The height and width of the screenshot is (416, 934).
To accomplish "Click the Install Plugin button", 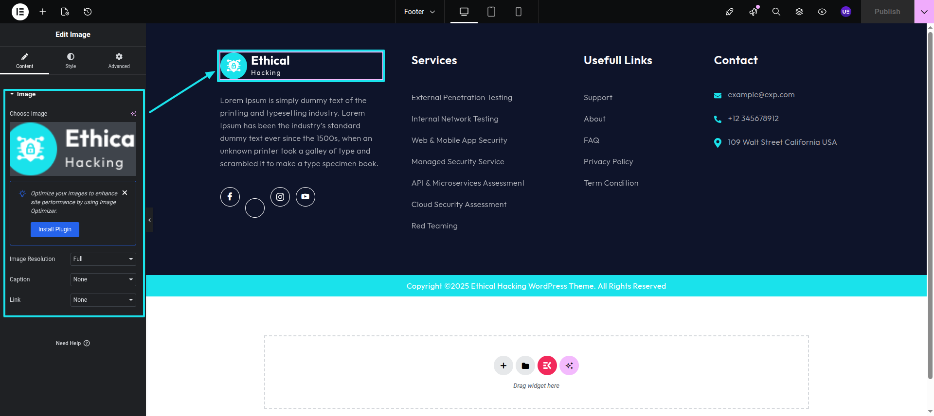I will pyautogui.click(x=54, y=229).
